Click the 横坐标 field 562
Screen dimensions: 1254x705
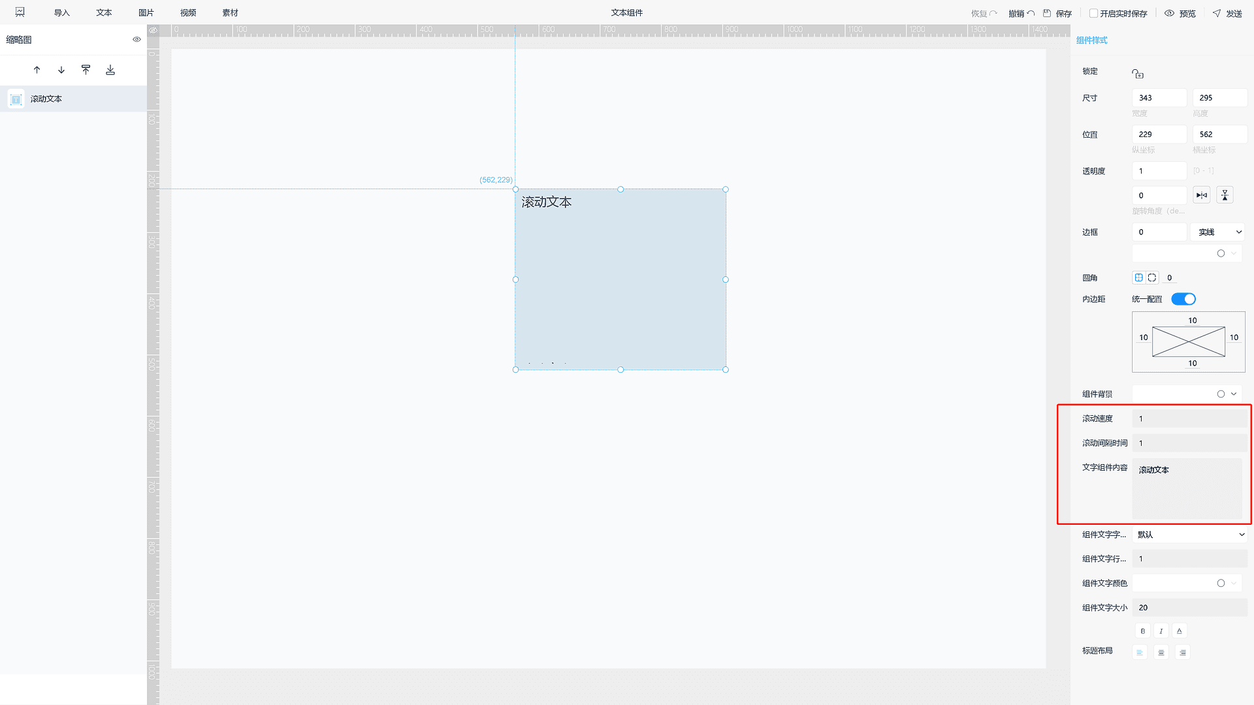point(1220,134)
